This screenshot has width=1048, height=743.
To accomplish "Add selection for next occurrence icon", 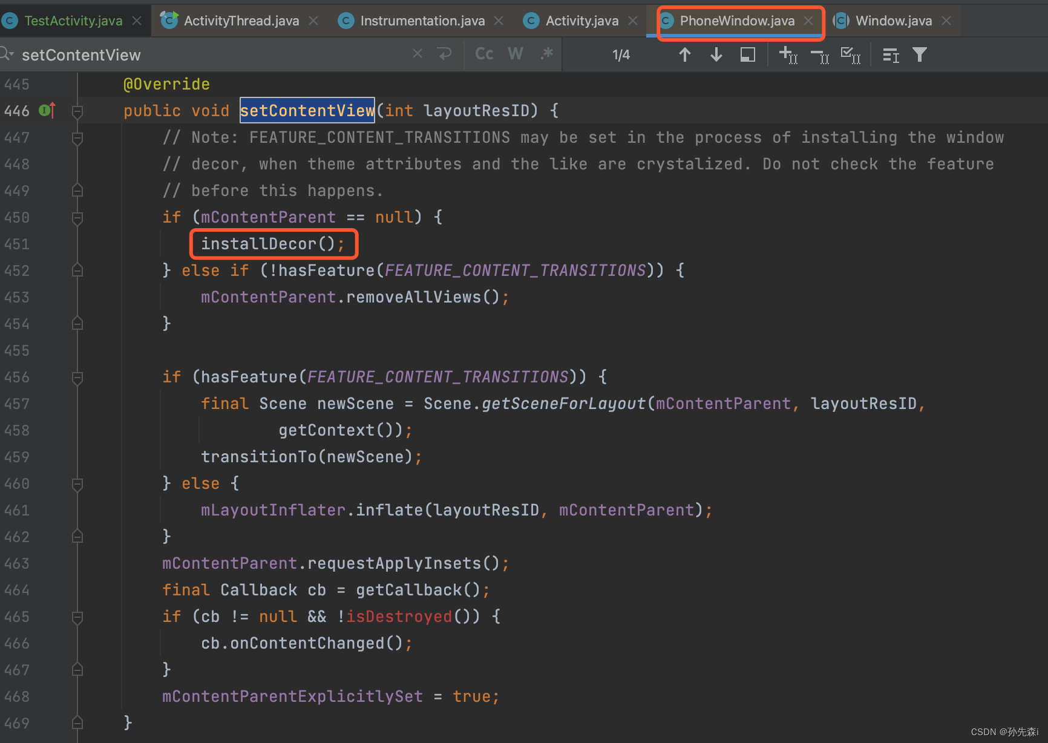I will pyautogui.click(x=788, y=55).
